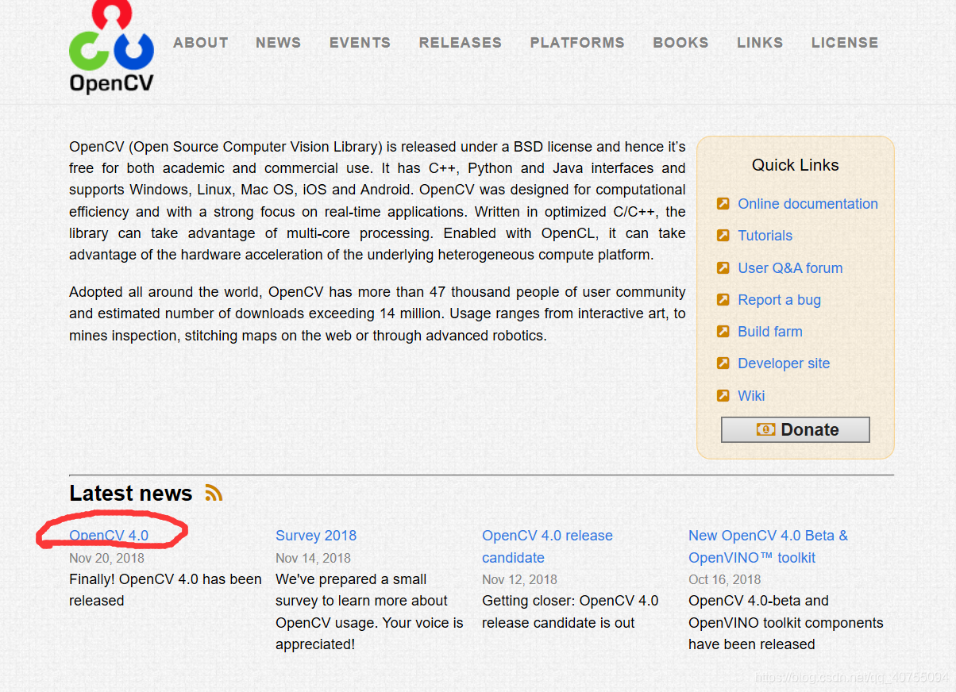Click the Donate button
The height and width of the screenshot is (692, 956).
[796, 429]
